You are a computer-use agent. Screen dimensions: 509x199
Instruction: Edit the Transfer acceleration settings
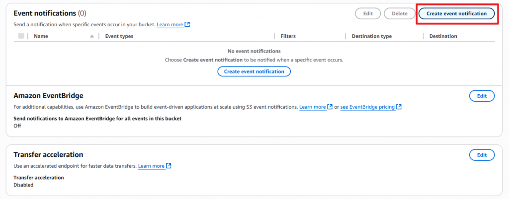(x=482, y=155)
